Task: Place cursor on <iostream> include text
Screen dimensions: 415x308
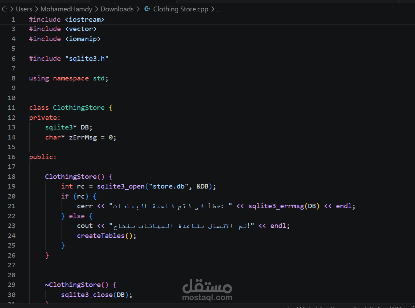Action: pos(85,19)
